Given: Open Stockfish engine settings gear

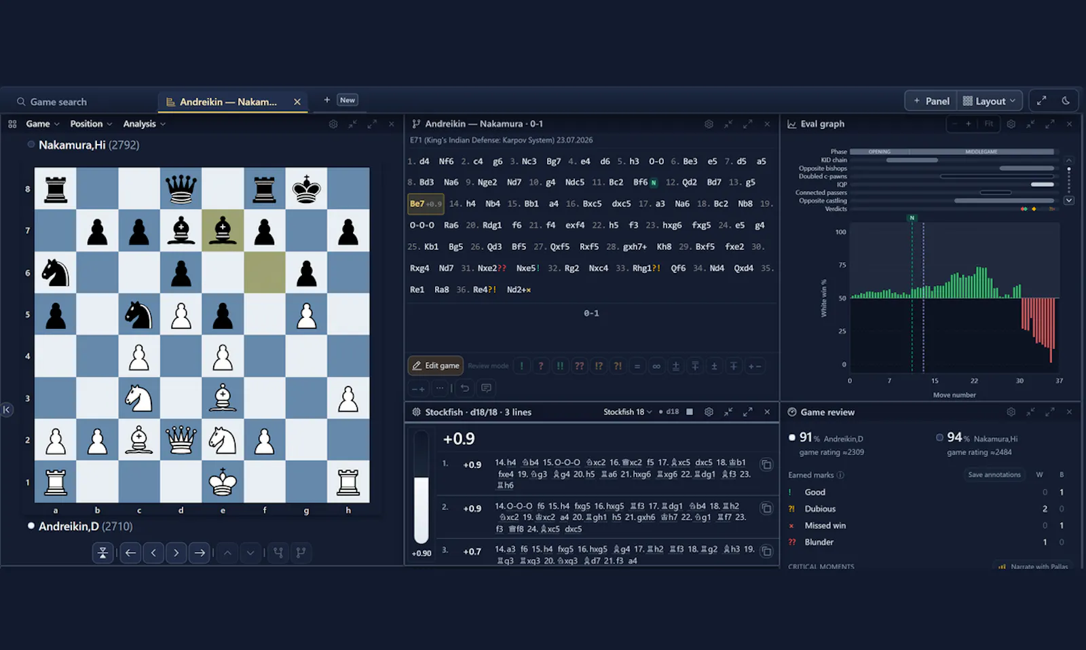Looking at the screenshot, I should point(709,412).
